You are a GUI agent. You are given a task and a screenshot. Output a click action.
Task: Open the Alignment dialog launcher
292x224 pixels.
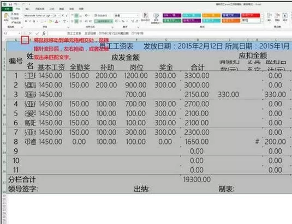(x=112, y=27)
